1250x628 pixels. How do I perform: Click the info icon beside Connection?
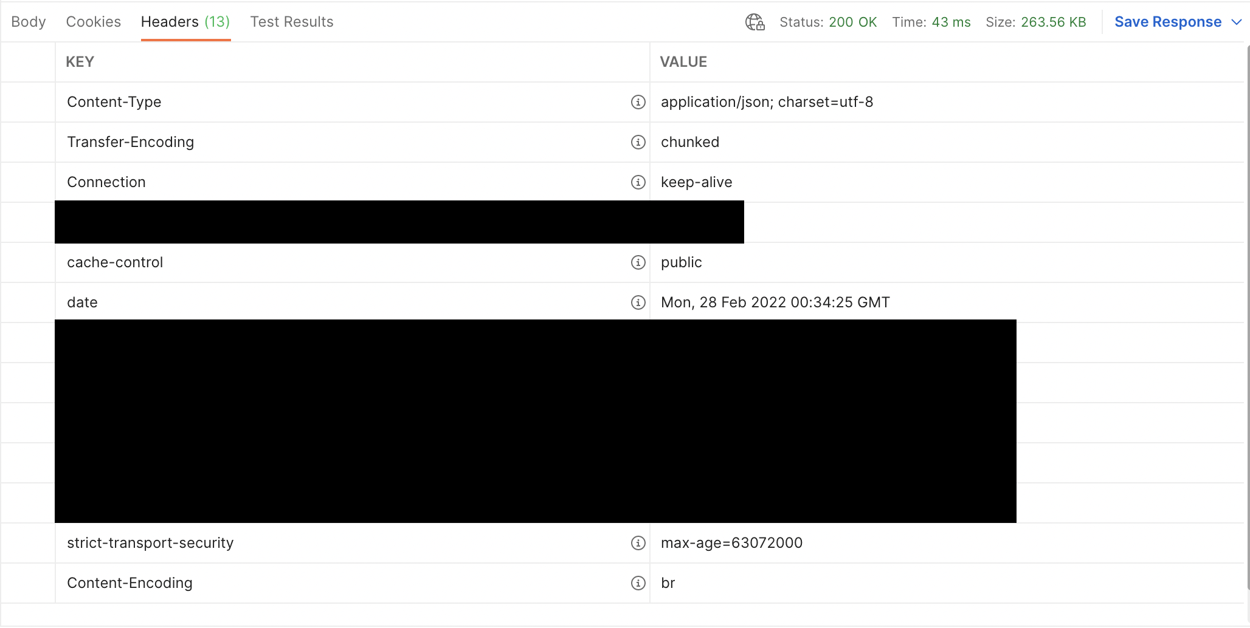637,182
